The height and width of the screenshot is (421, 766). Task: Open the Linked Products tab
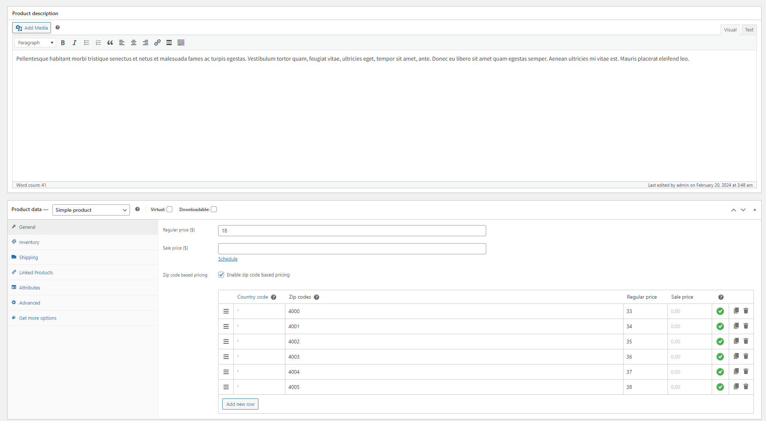[x=83, y=272]
